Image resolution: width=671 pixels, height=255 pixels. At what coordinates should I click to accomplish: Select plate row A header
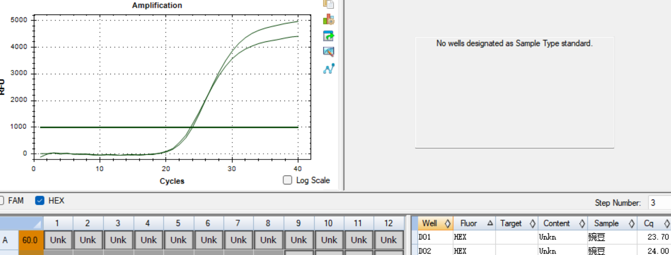click(9, 240)
